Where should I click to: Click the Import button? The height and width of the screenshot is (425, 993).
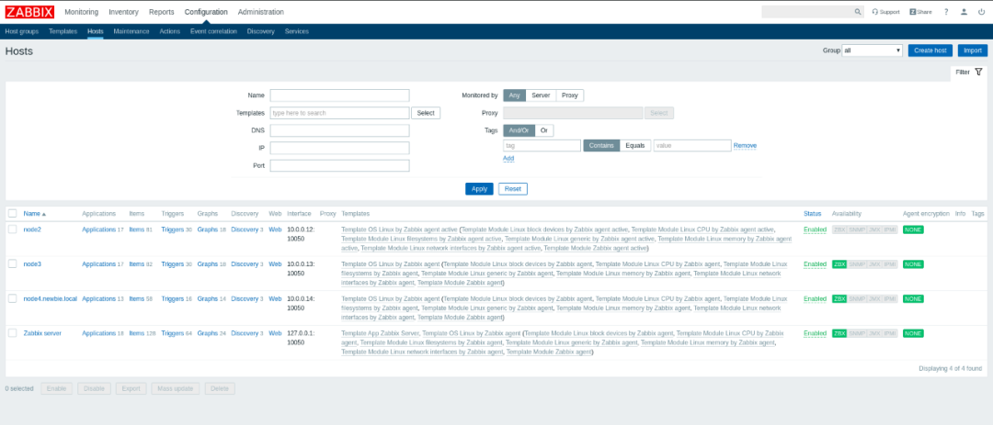(x=972, y=50)
